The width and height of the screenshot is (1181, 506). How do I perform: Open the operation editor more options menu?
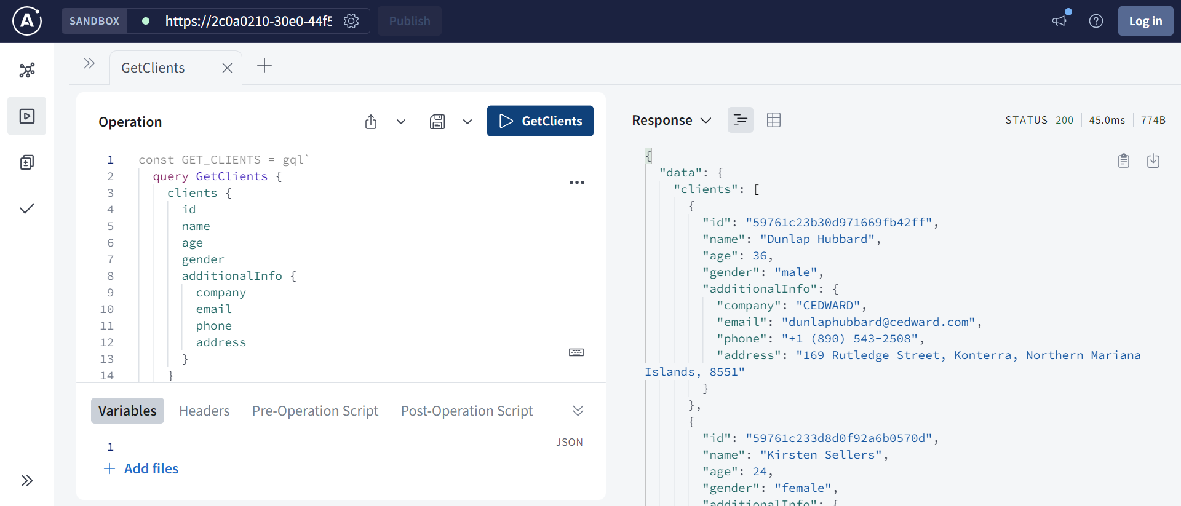(x=577, y=183)
